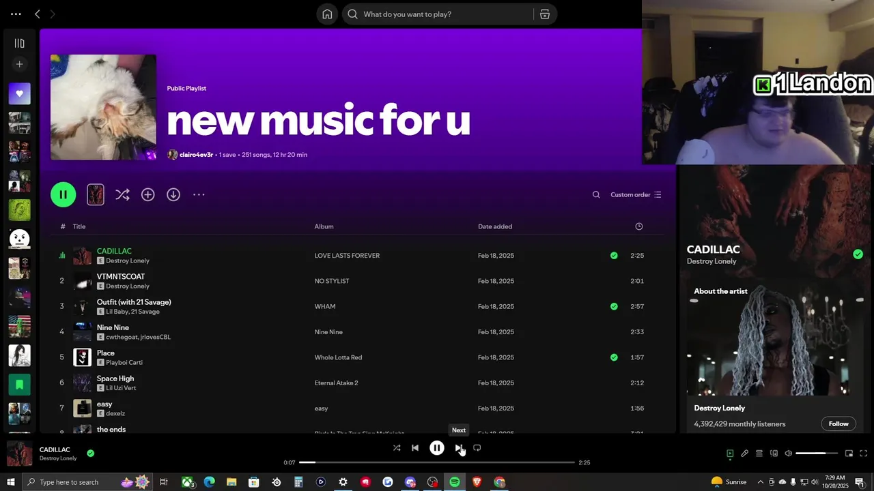The image size is (874, 491).
Task: Open the playlist preview thumbnail next to pause
Action: click(96, 194)
